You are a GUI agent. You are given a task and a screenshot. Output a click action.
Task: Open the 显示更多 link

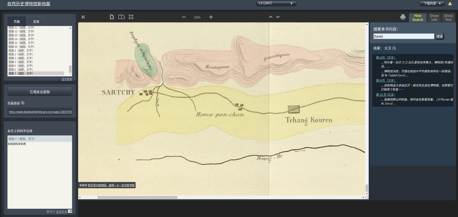click(67, 79)
